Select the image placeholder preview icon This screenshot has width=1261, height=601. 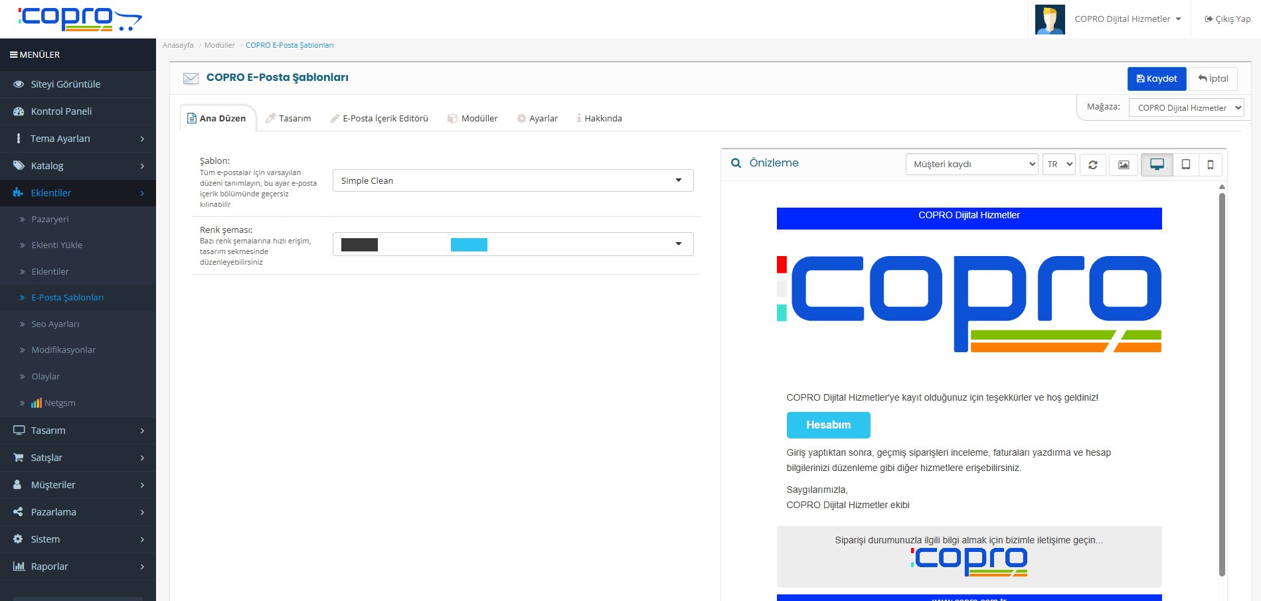click(x=1124, y=165)
